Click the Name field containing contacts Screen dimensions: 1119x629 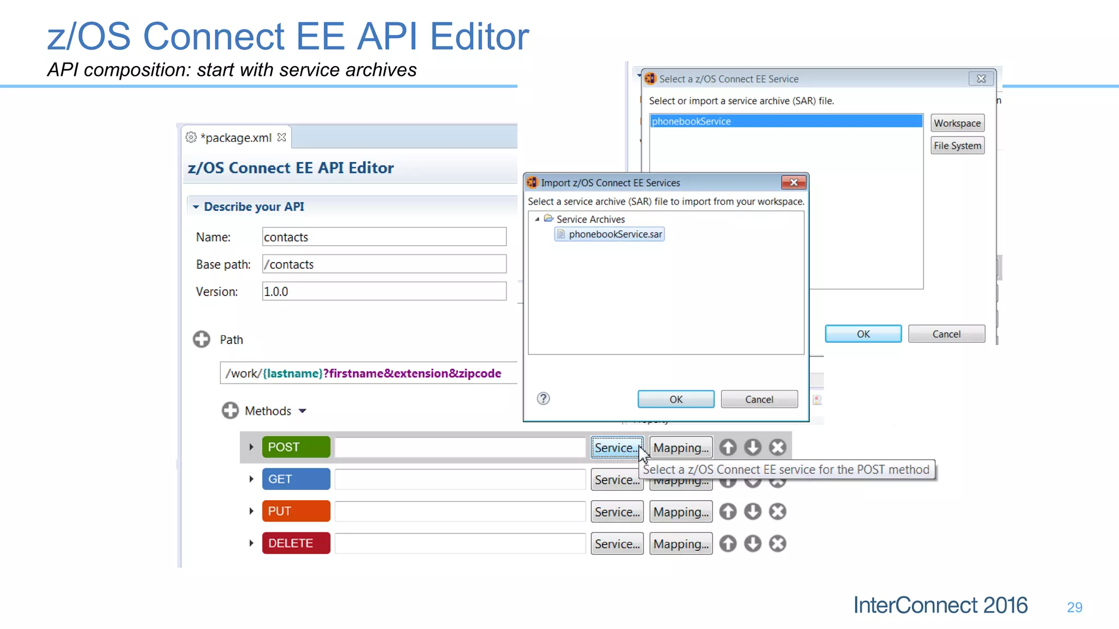point(384,237)
